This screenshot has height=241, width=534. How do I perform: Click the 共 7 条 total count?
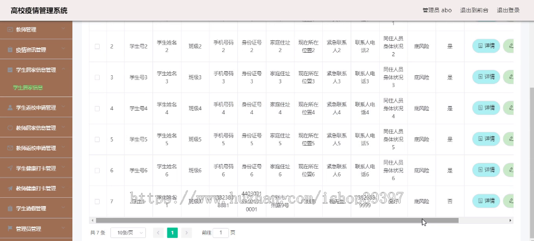(98, 233)
